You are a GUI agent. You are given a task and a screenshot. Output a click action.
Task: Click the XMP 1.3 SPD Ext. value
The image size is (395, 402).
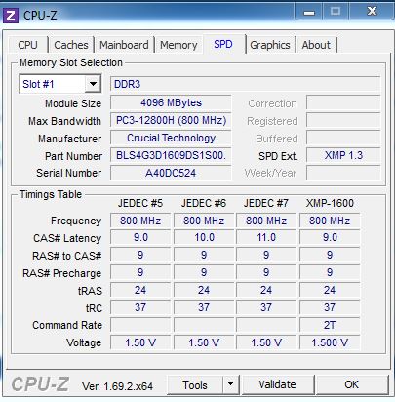(343, 155)
